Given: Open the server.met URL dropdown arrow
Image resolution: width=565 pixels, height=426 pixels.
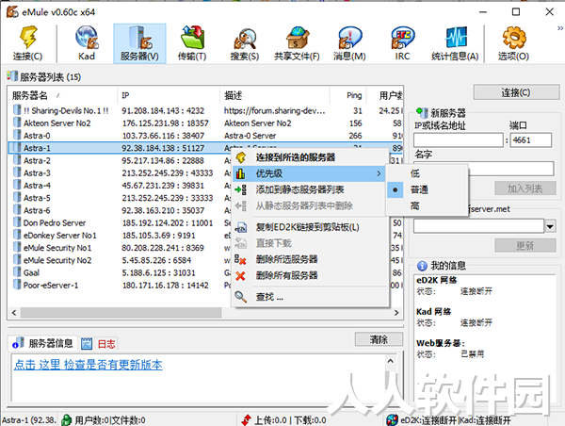Looking at the screenshot, I should [x=550, y=226].
